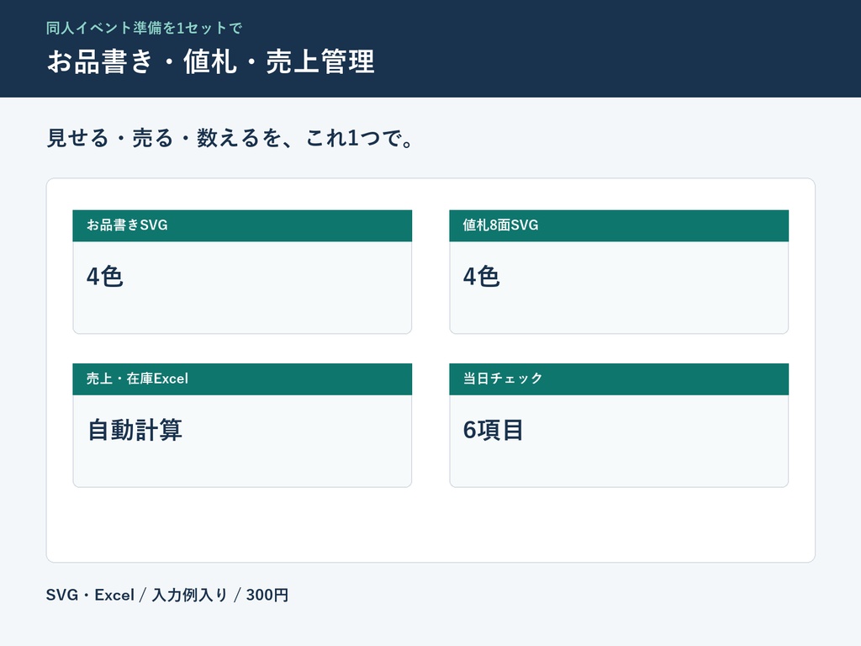Click '4色' under 値札8面SVG
Image resolution: width=861 pixels, height=646 pixels.
tap(482, 276)
